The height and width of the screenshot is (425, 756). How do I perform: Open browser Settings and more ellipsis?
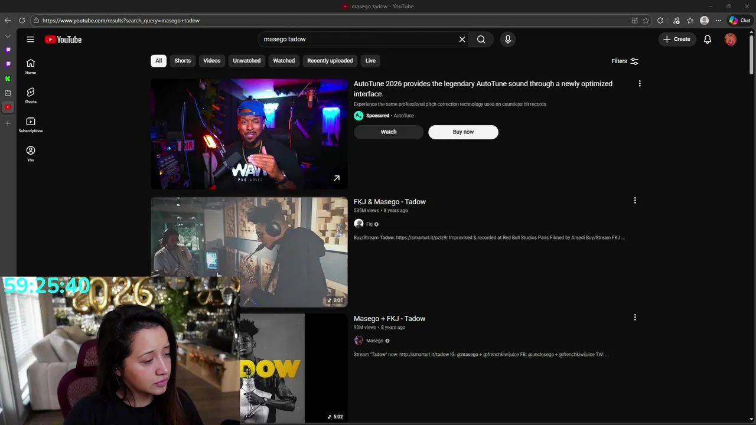(x=718, y=21)
